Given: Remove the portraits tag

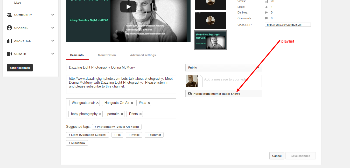Looking at the screenshot, I should tap(122, 114).
